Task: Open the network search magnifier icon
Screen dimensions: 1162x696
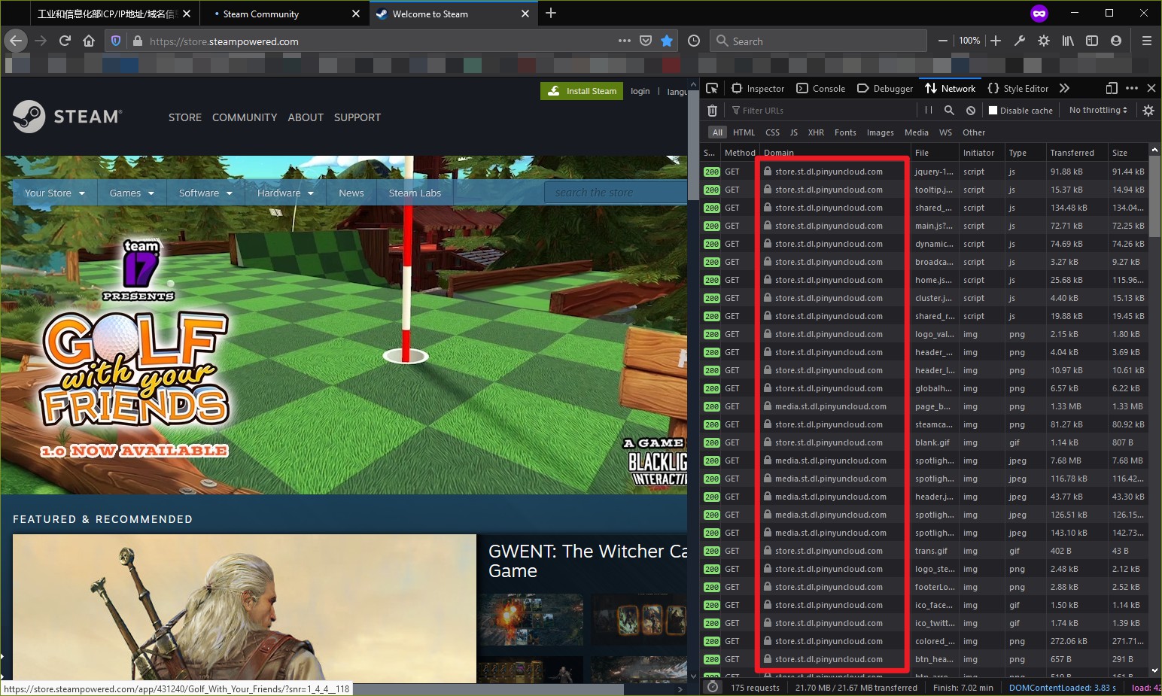Action: pyautogui.click(x=949, y=111)
